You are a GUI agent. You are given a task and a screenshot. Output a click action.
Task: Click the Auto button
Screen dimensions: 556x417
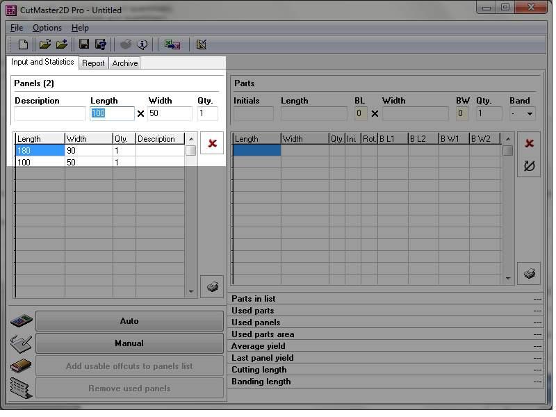pyautogui.click(x=129, y=321)
